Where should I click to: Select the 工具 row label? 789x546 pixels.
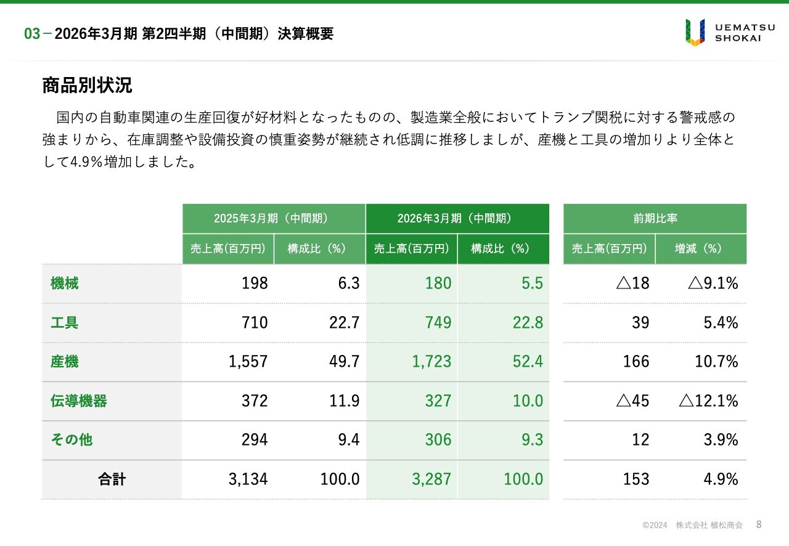tap(65, 322)
